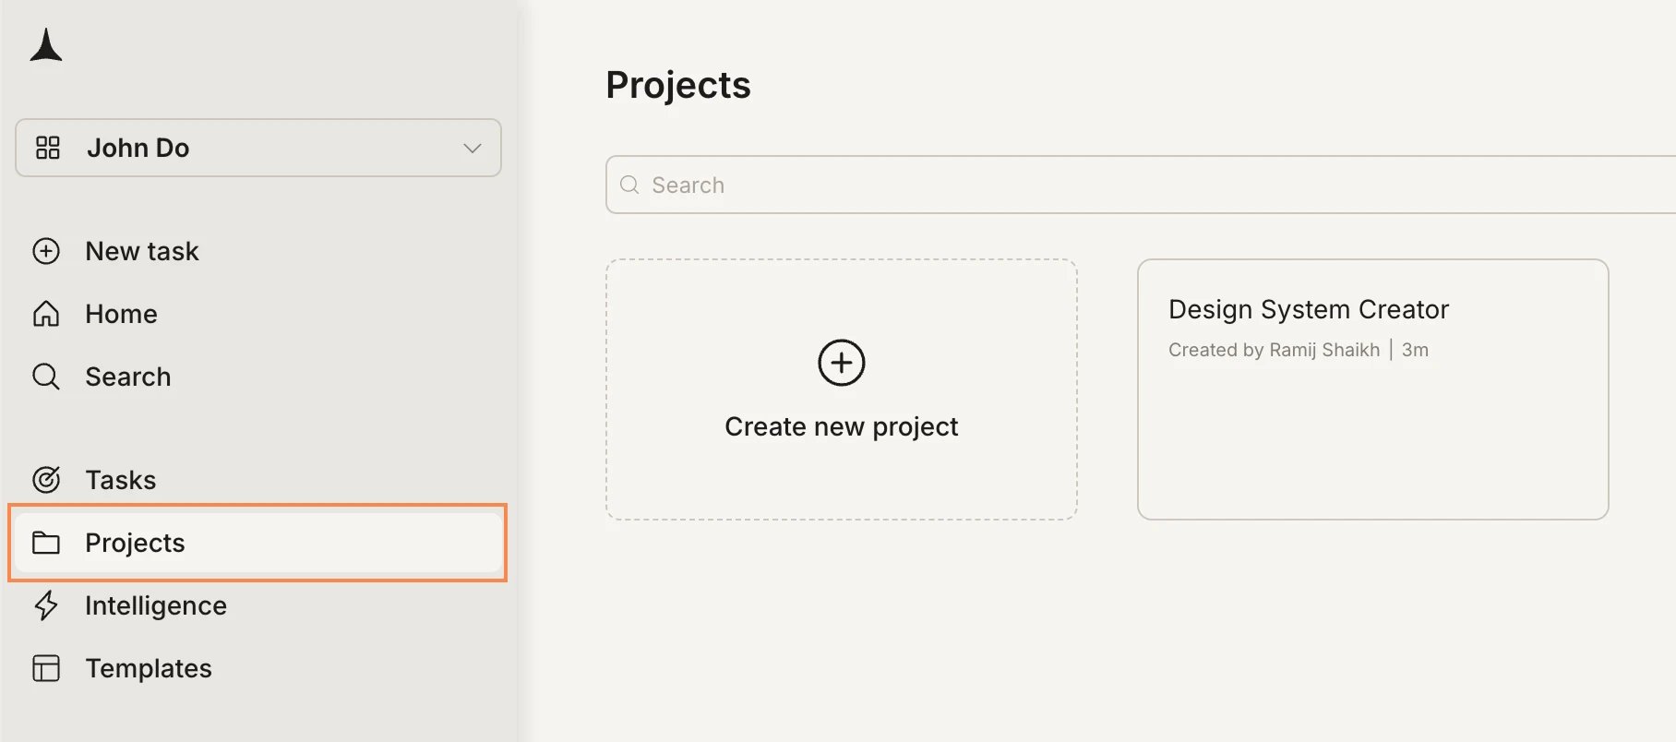This screenshot has height=742, width=1676.
Task: Click the app logo at top of sidebar
Action: [45, 45]
